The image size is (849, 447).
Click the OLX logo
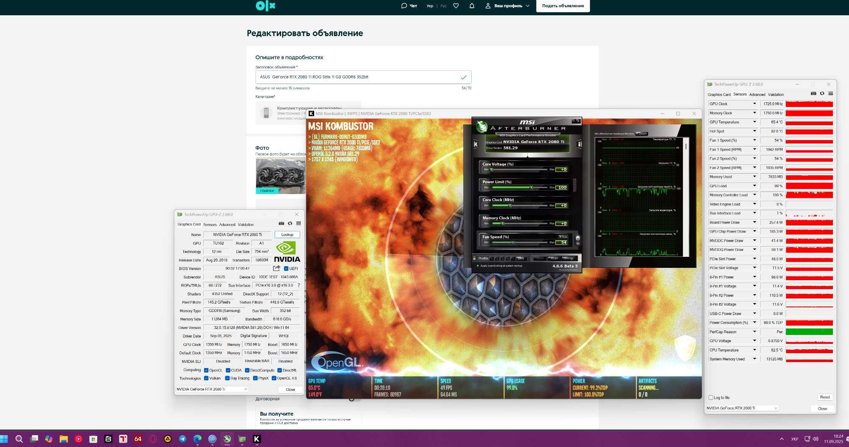click(x=266, y=6)
